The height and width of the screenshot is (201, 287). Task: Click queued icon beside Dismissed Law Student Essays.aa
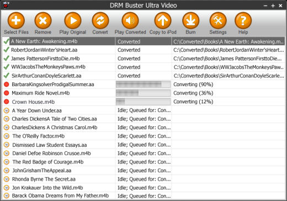point(7,145)
